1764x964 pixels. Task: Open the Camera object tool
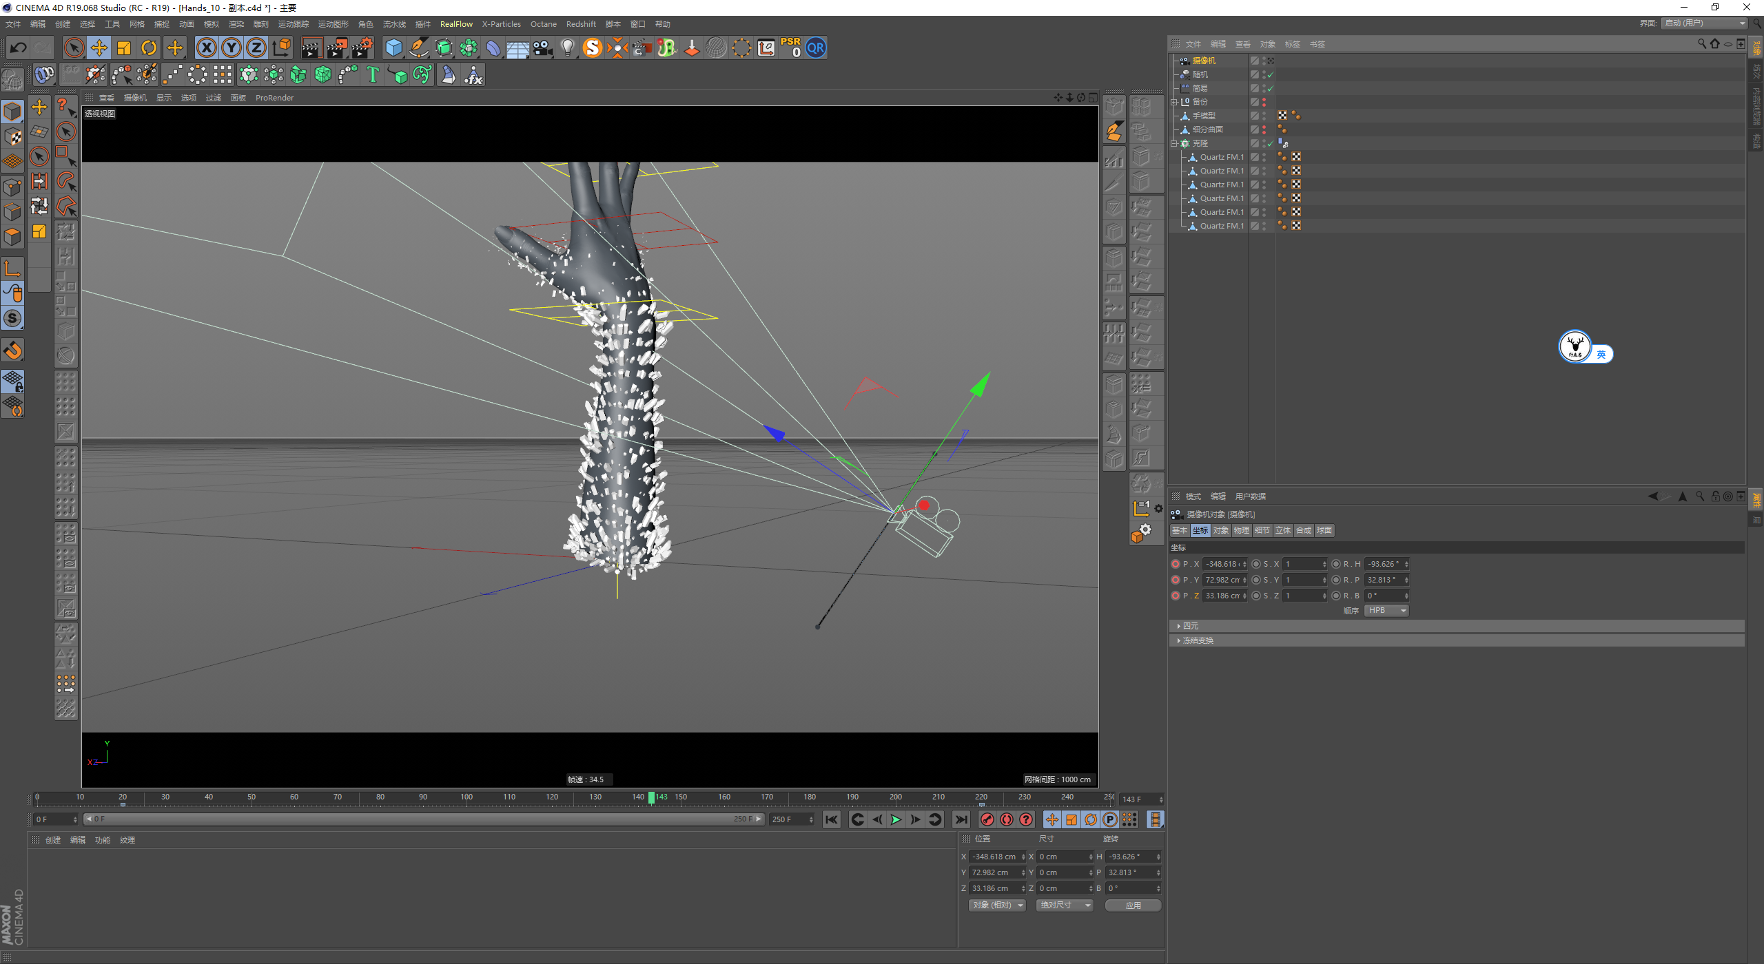[x=542, y=48]
